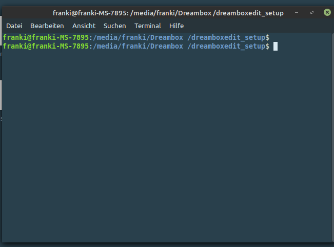Open the Suchen menu
Image resolution: width=334 pixels, height=247 pixels.
(114, 26)
